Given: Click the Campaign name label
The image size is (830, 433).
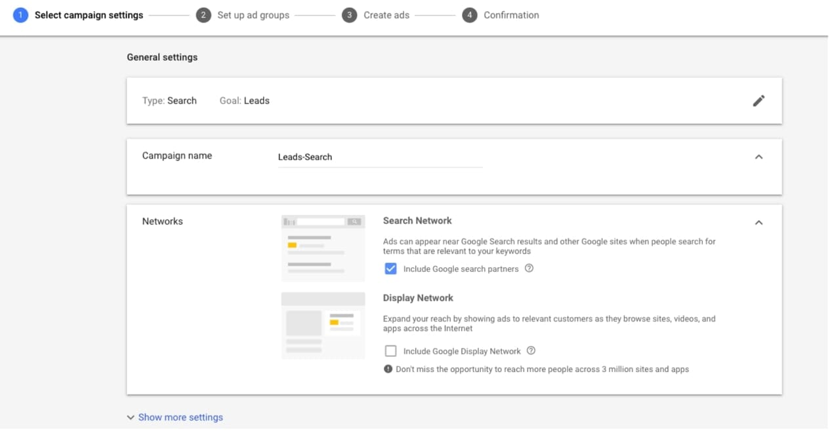Looking at the screenshot, I should 177,156.
